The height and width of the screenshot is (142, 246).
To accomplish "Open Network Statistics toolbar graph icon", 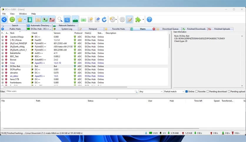I will point(75,20).
